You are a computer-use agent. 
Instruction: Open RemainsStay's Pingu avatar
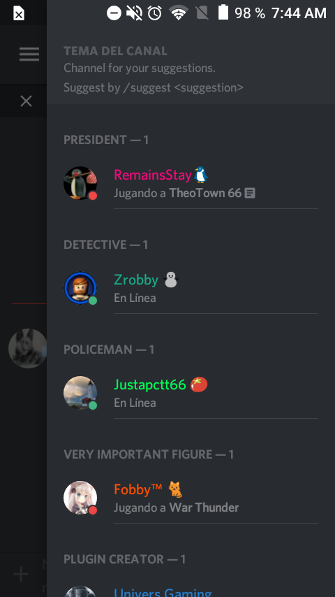(80, 183)
